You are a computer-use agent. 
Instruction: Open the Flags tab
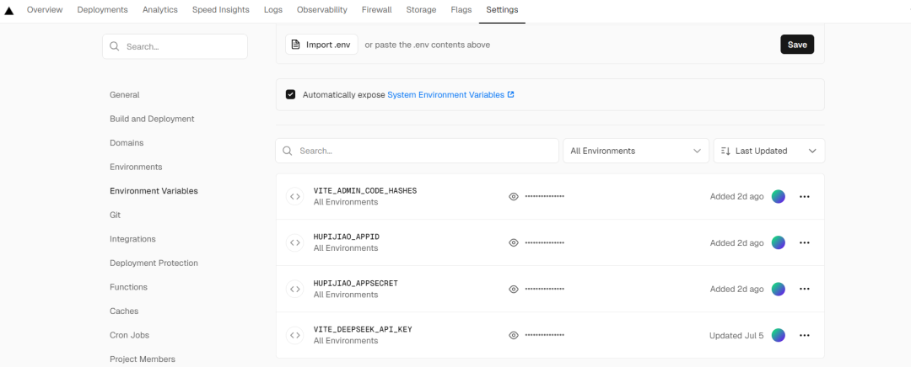pyautogui.click(x=461, y=10)
